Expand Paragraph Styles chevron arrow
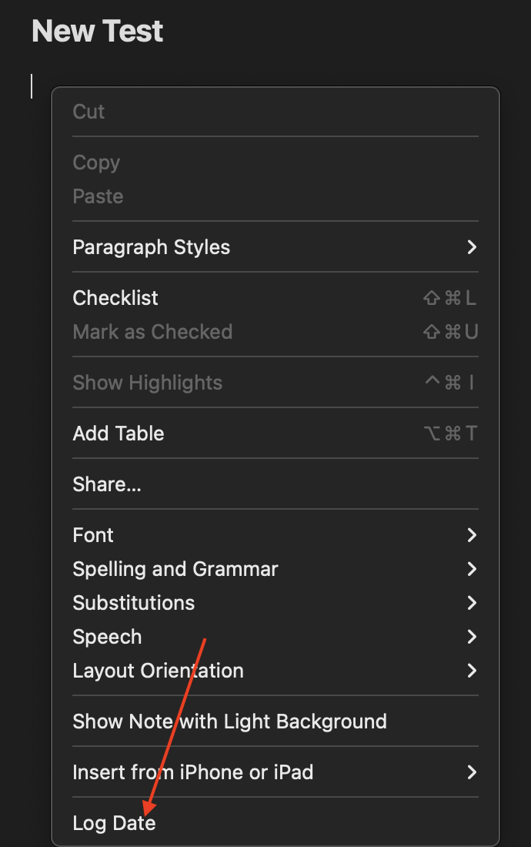This screenshot has width=531, height=847. tap(472, 247)
